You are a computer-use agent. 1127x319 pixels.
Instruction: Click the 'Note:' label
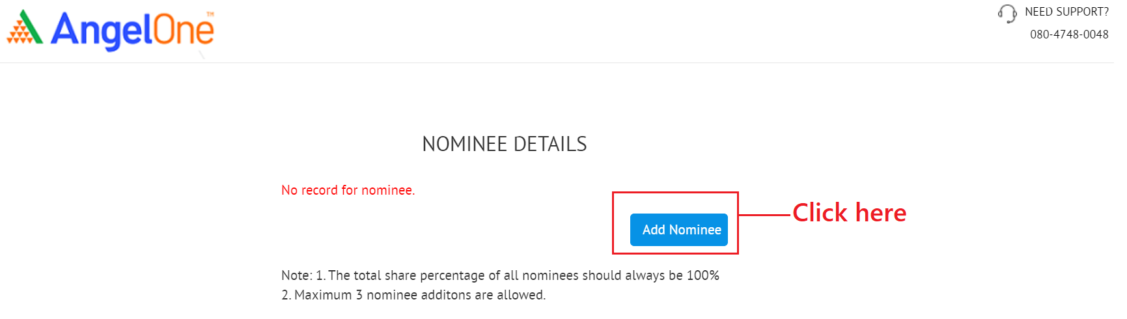[x=296, y=275]
